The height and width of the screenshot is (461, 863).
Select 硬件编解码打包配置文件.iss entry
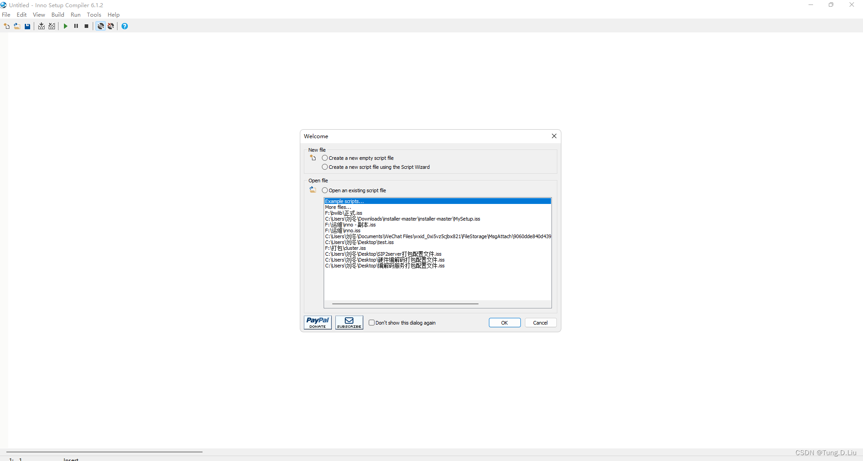pos(438,260)
